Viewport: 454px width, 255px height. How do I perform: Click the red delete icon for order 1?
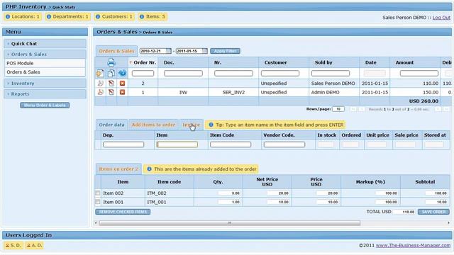[x=122, y=92]
